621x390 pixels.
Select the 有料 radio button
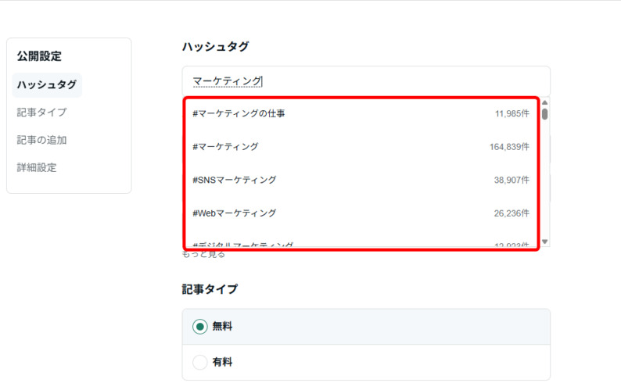tap(200, 363)
